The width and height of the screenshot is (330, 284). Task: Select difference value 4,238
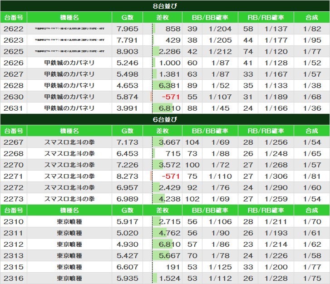[x=170, y=199]
